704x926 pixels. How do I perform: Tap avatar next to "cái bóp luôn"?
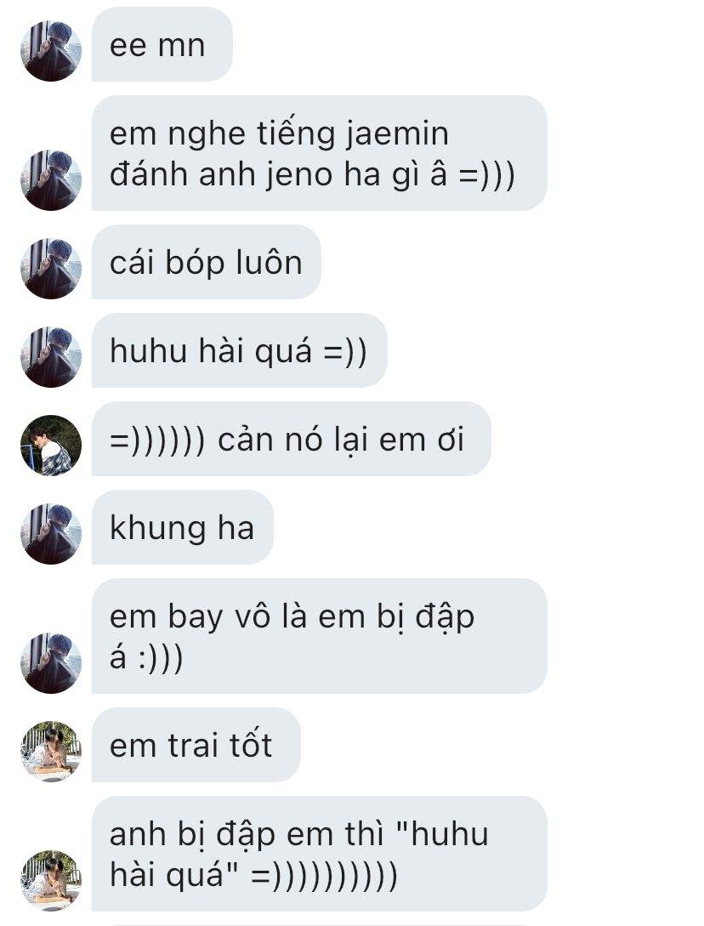pos(51,268)
